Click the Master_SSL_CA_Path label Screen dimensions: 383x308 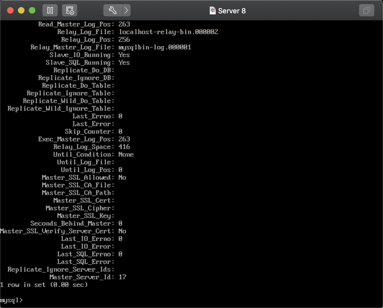coord(78,193)
